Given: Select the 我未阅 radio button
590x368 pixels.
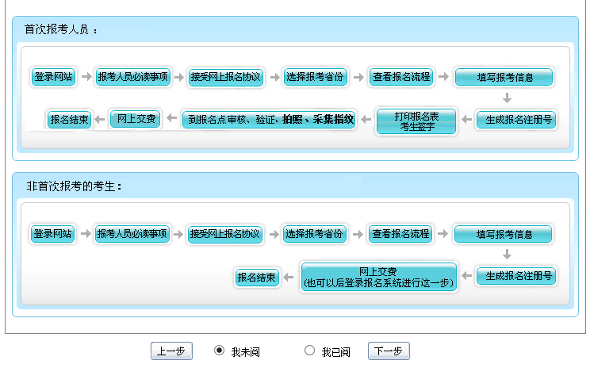Looking at the screenshot, I should [220, 351].
